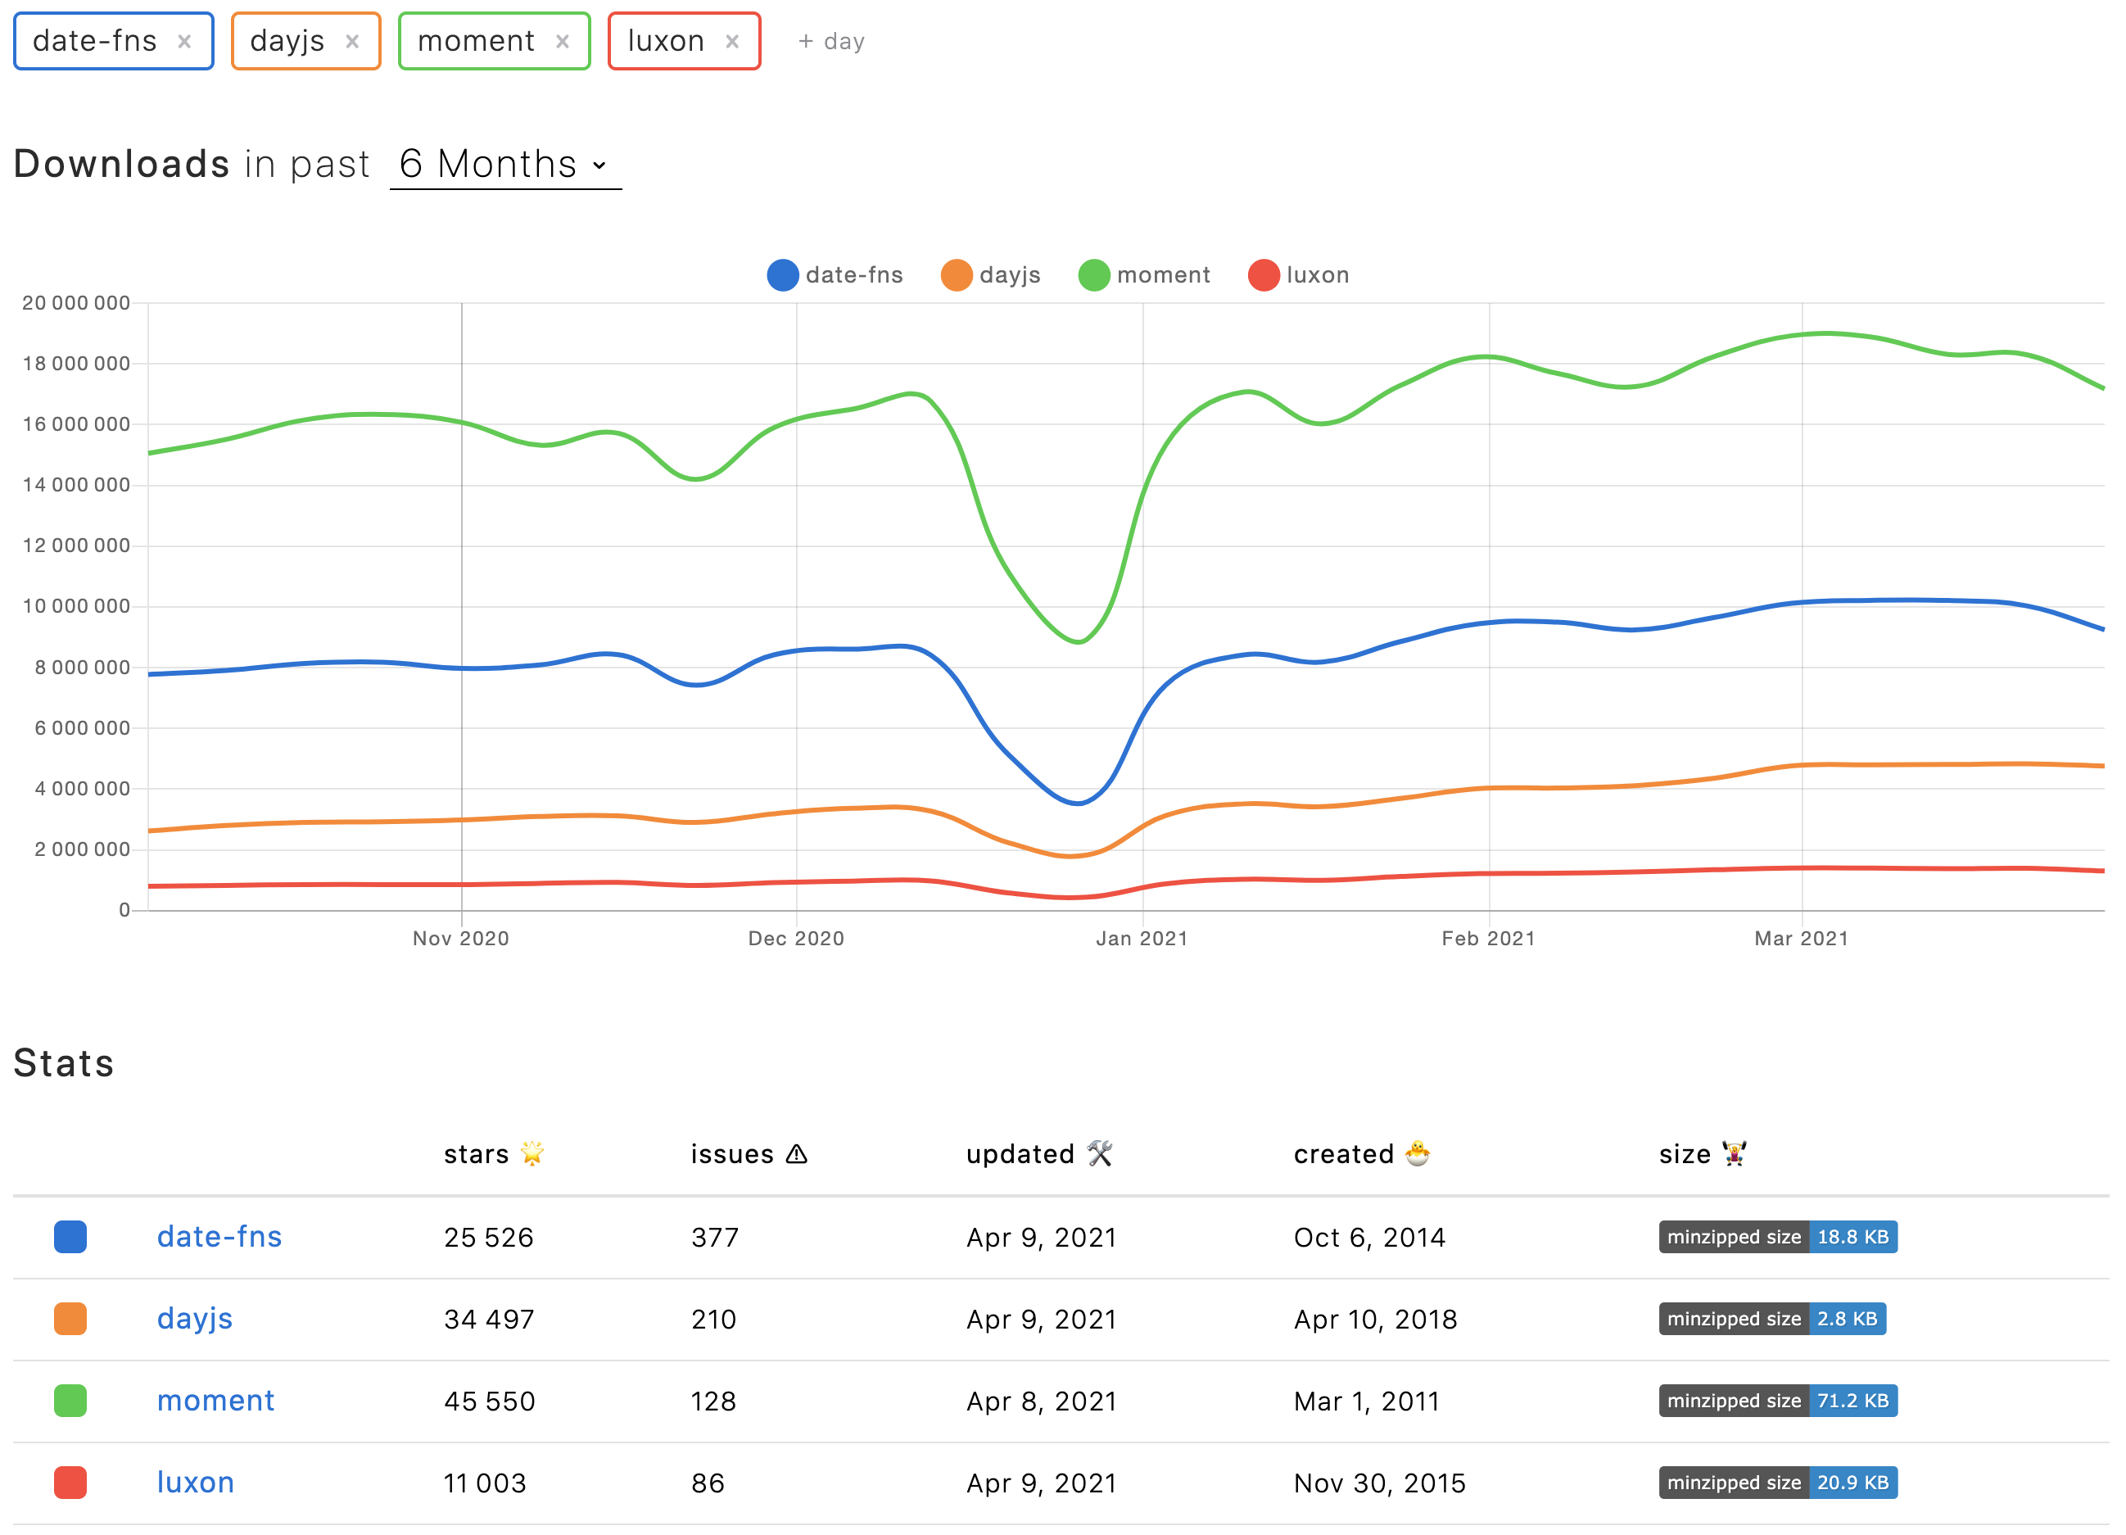2126x1535 pixels.
Task: Remove date-fns tag with its x icon
Action: coord(184,41)
